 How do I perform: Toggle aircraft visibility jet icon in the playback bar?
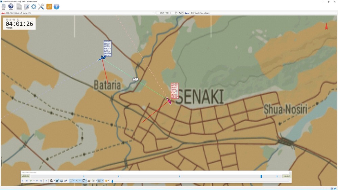[57, 181]
